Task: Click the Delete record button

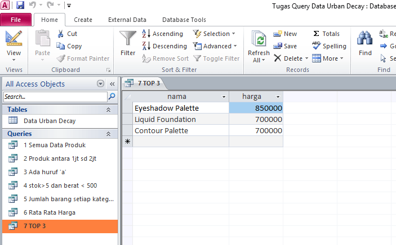Action: click(x=288, y=58)
